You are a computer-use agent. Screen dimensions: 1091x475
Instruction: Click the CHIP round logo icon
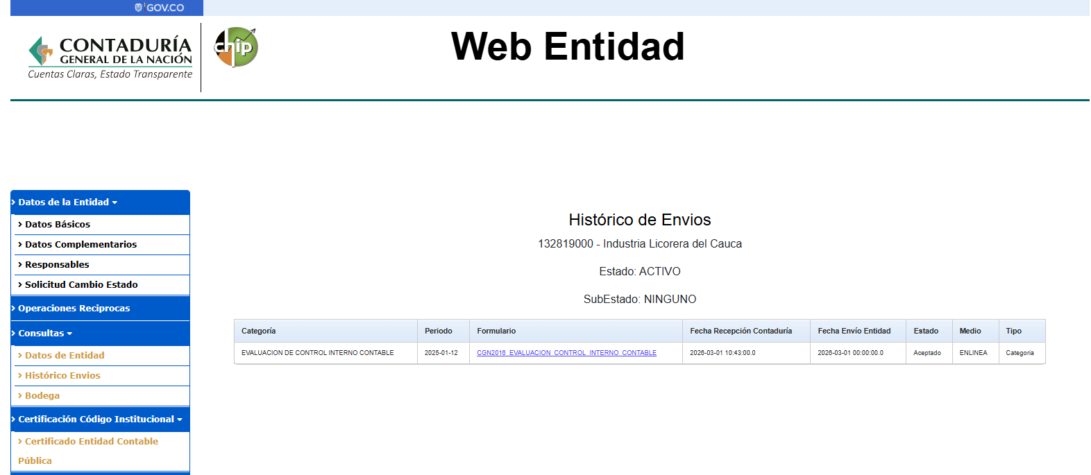tap(236, 47)
